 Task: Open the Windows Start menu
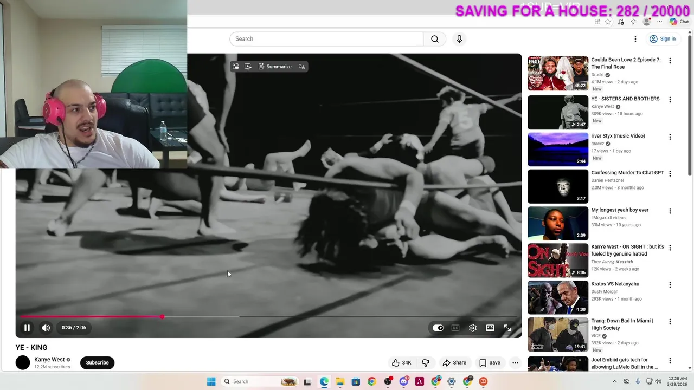(x=211, y=381)
